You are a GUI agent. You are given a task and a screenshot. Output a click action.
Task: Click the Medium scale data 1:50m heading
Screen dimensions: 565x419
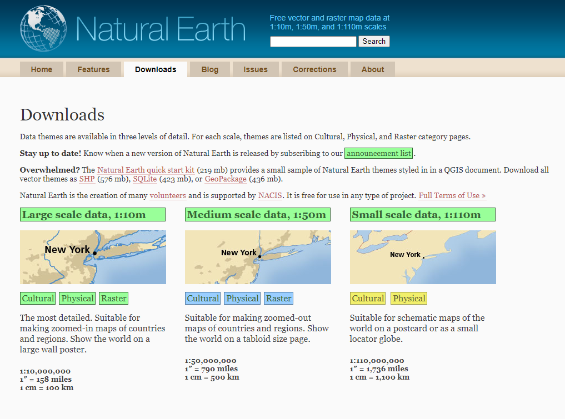click(x=257, y=215)
